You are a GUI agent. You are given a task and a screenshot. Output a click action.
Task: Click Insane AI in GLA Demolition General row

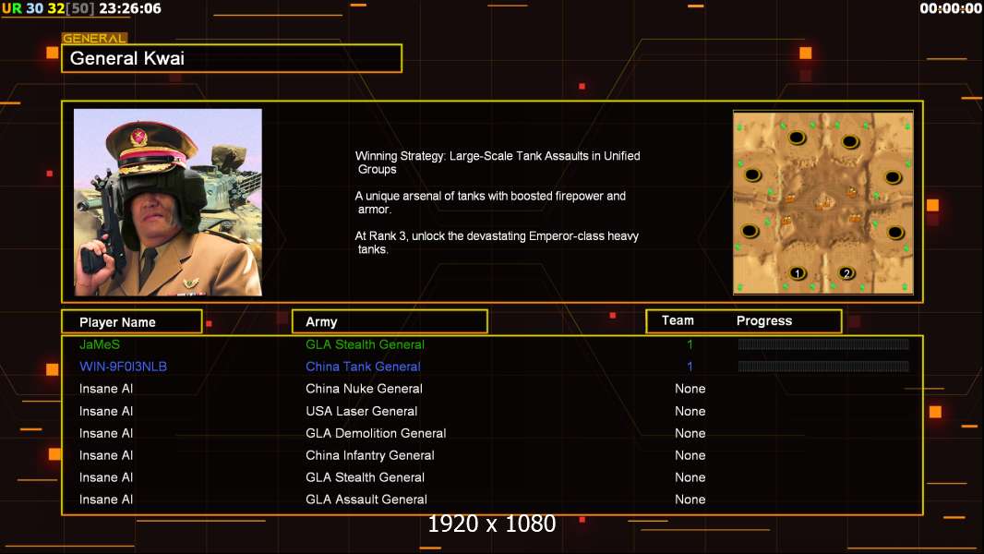pos(106,433)
